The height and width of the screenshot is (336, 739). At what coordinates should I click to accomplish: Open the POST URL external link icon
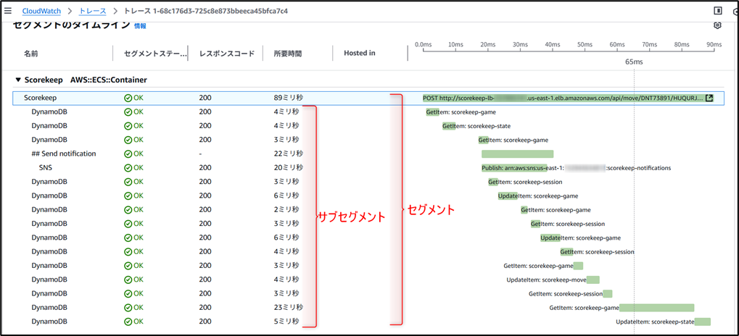pos(709,98)
